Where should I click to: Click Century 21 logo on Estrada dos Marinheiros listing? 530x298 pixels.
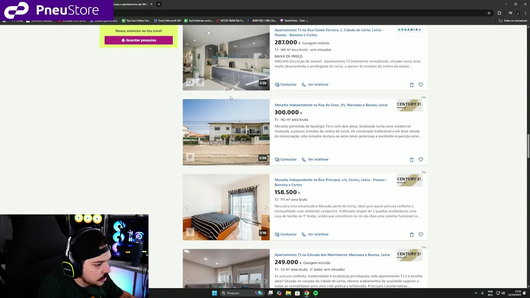410,255
